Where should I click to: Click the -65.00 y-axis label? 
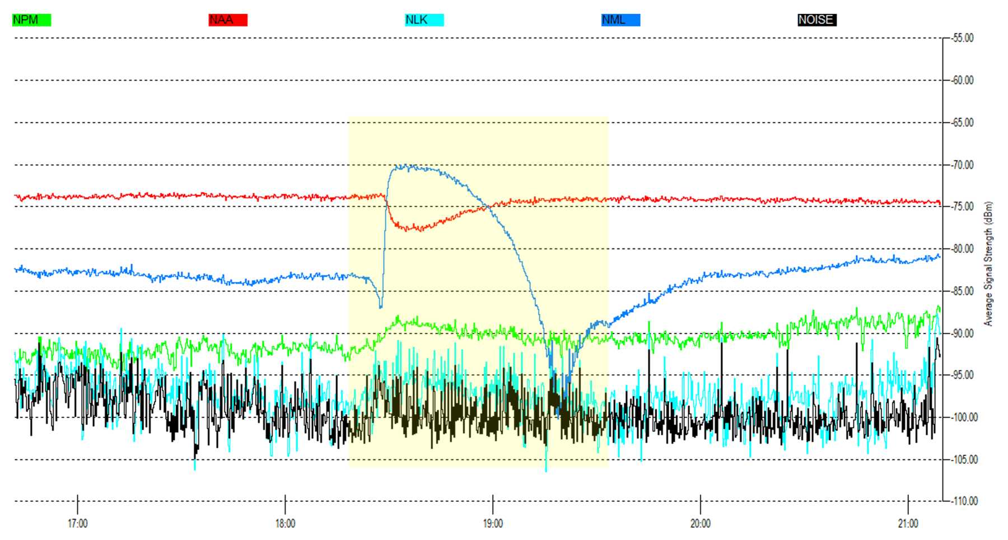pos(963,123)
